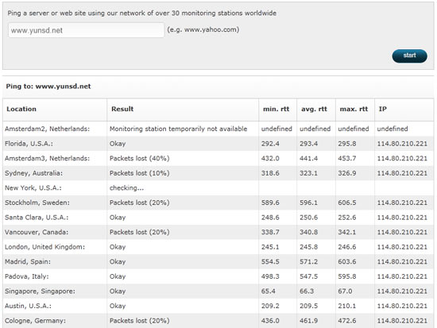Viewport: 437px width, 328px height.
Task: Click the min. rtt column header
Action: 277,109
